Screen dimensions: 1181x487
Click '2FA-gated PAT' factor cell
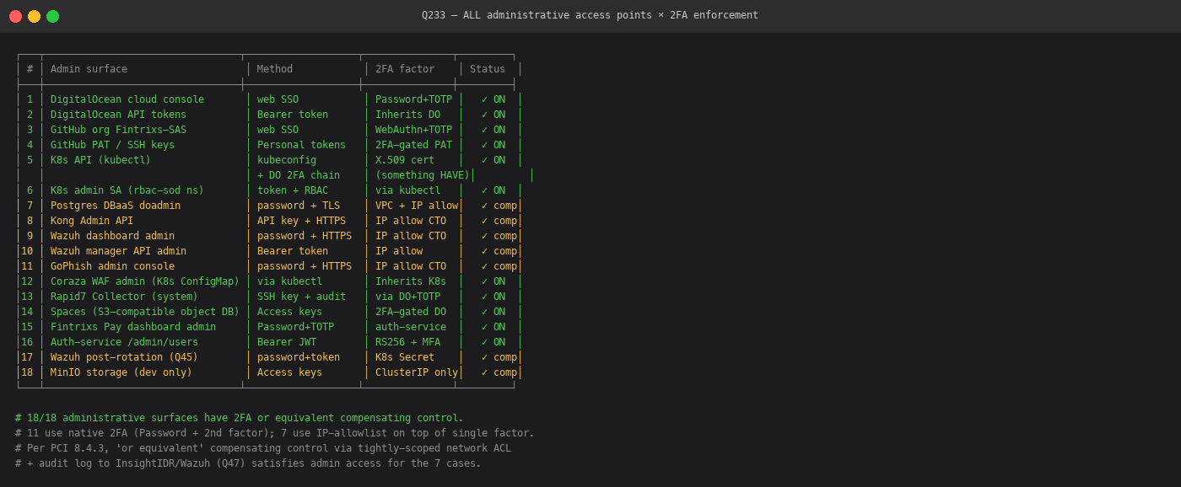pos(413,145)
